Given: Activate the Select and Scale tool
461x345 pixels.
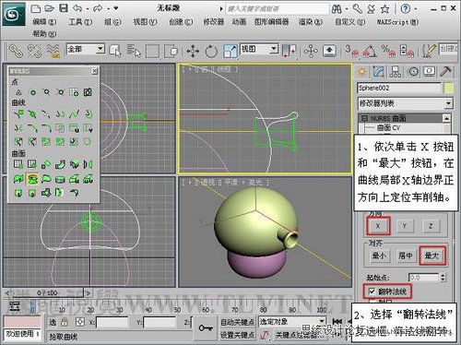Looking at the screenshot, I should tap(230, 51).
